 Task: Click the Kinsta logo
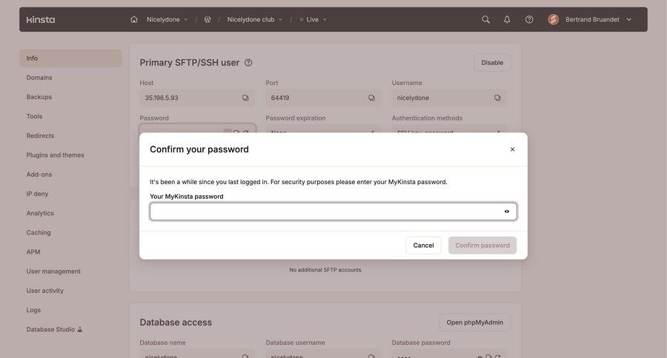41,19
